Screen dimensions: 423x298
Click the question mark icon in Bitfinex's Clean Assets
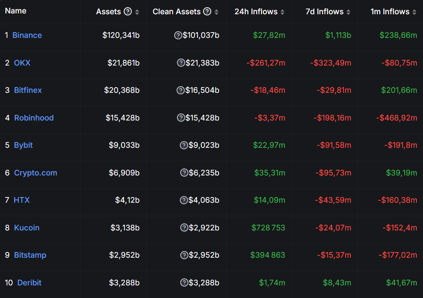180,90
